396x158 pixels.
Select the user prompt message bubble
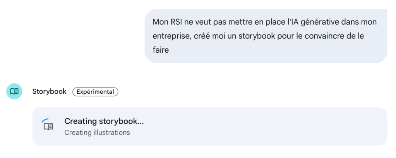[266, 36]
